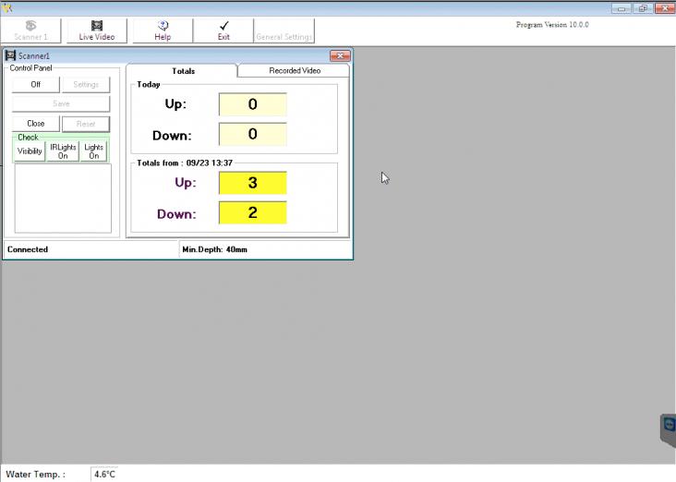This screenshot has width=676, height=482.
Task: Click the Totals from: 09/23 13:37 label
Action: (185, 163)
